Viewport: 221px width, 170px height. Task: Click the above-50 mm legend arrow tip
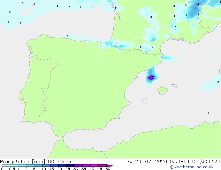(110, 165)
